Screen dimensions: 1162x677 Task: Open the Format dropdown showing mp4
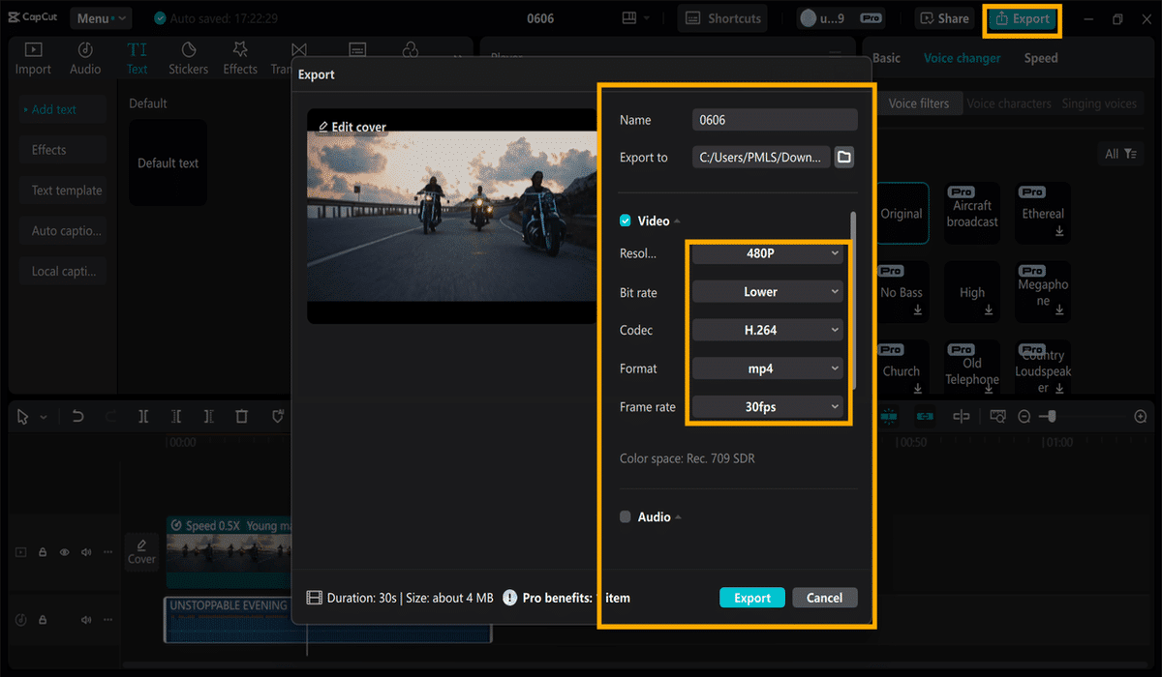pos(767,368)
